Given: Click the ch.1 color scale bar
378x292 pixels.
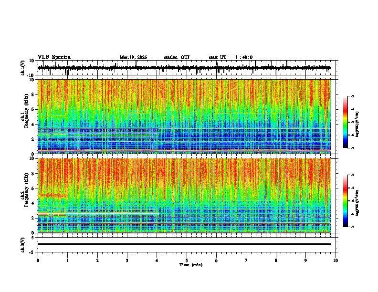Looking at the screenshot, I should point(346,122).
